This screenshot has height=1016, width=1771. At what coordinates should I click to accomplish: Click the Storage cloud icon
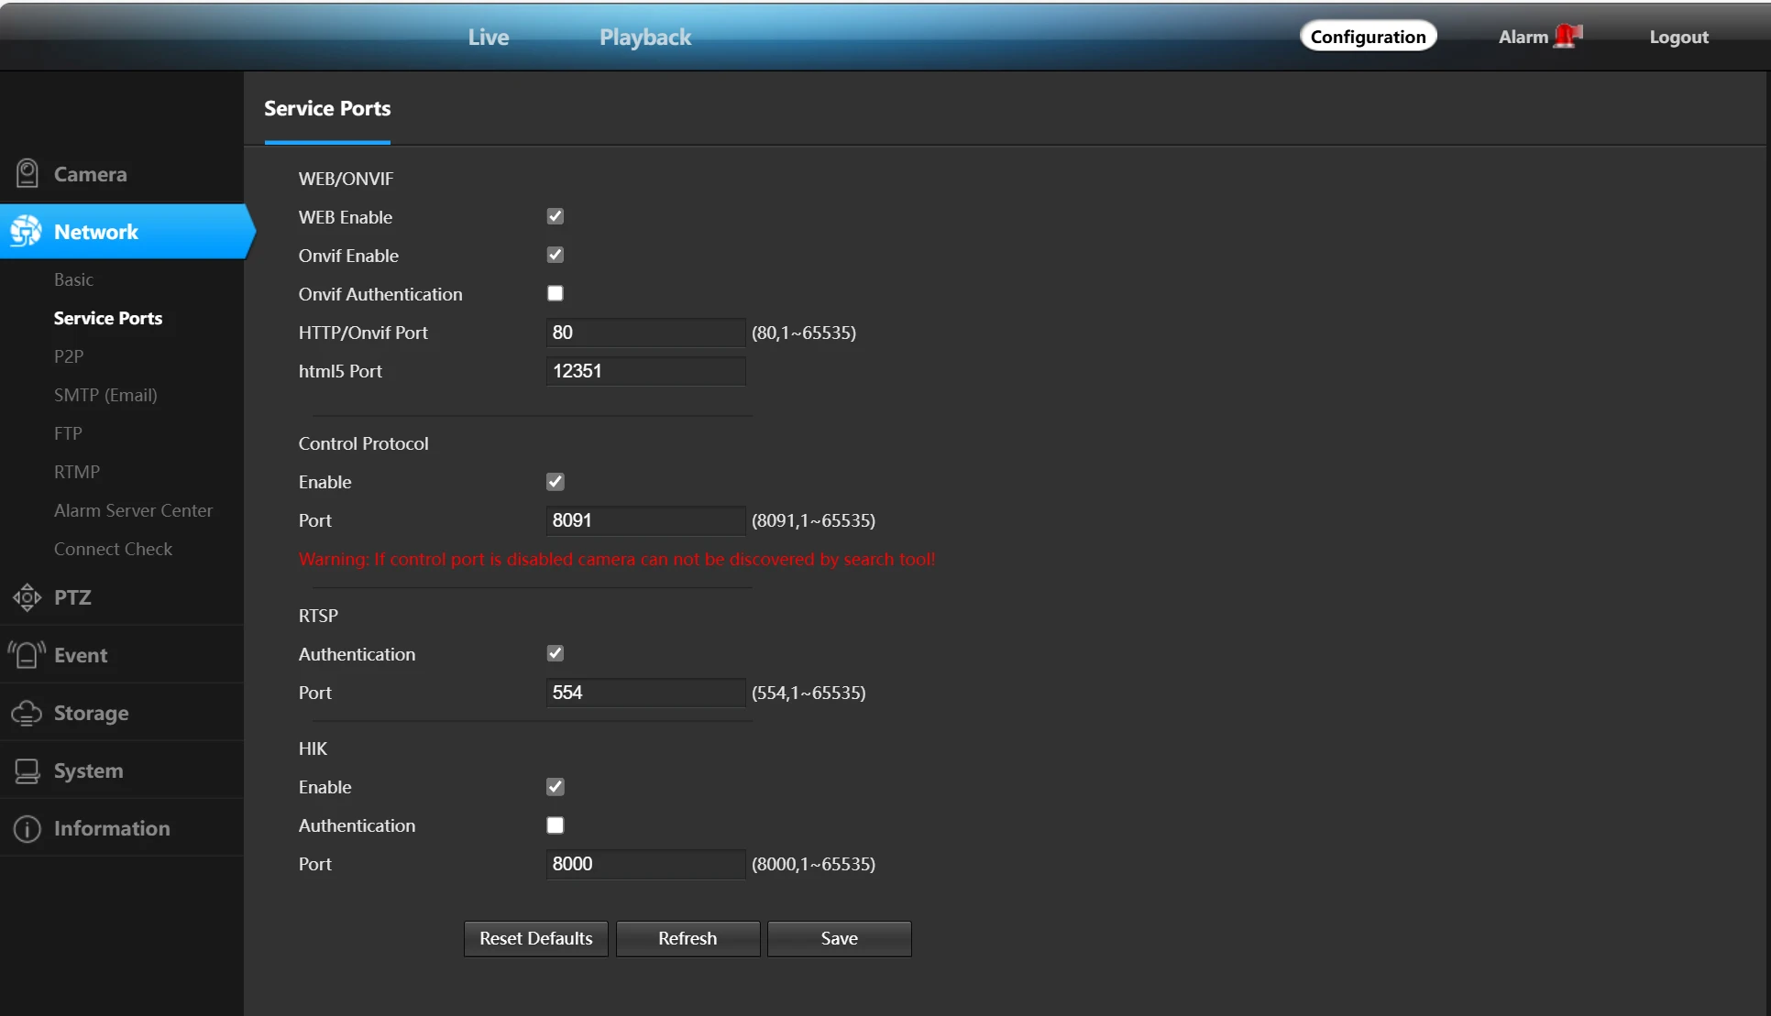click(x=27, y=713)
